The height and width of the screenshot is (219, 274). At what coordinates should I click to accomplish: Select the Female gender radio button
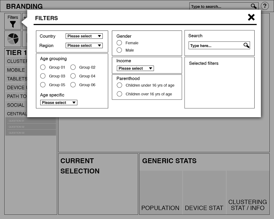(119, 43)
